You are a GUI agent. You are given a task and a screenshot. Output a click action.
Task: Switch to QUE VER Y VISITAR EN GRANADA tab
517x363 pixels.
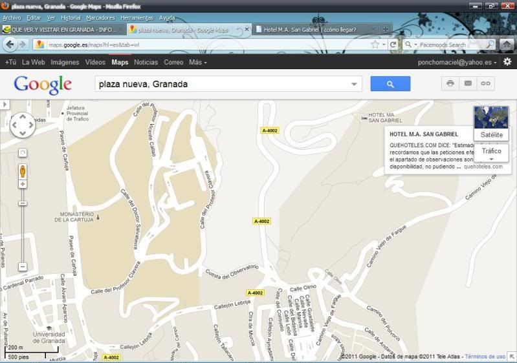pyautogui.click(x=63, y=30)
